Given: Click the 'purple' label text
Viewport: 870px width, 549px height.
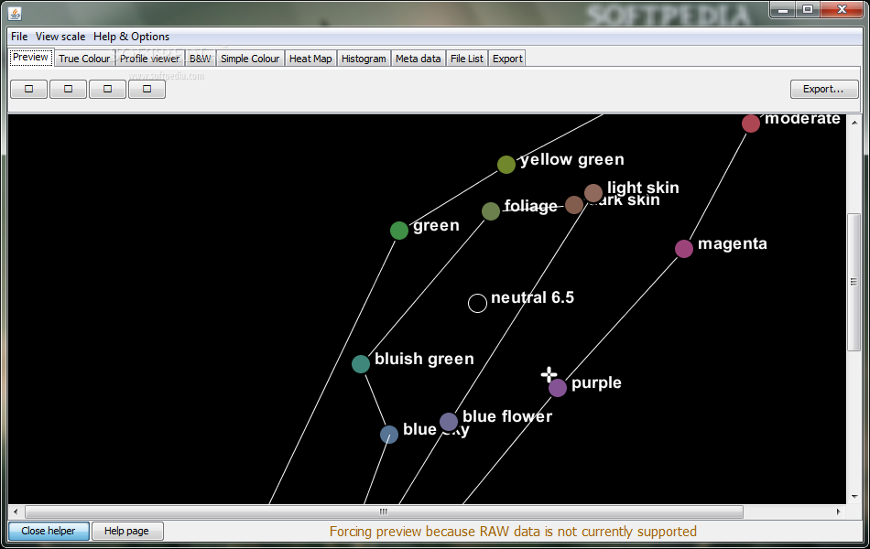Looking at the screenshot, I should 596,383.
